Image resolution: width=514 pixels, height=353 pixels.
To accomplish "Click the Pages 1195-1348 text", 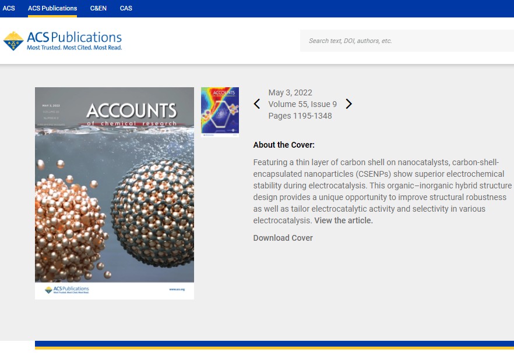I will pyautogui.click(x=300, y=116).
